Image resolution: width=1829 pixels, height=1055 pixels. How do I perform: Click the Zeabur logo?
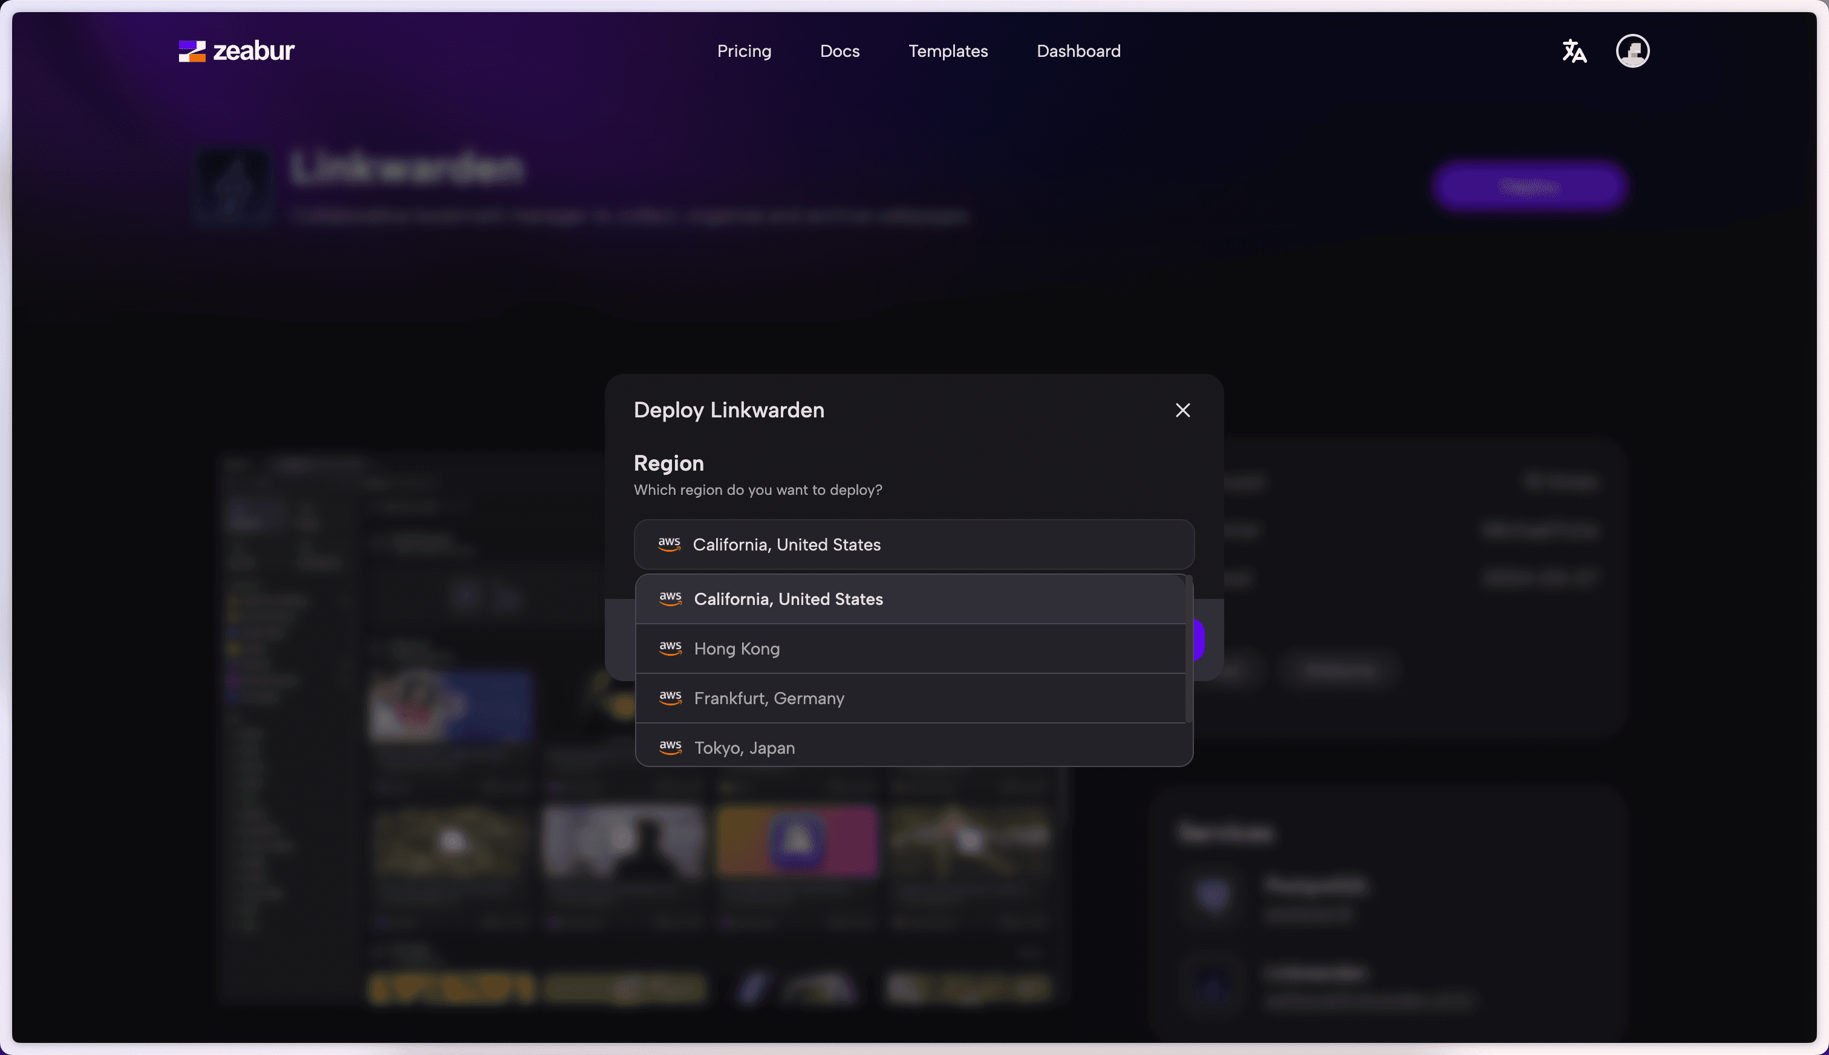236,51
